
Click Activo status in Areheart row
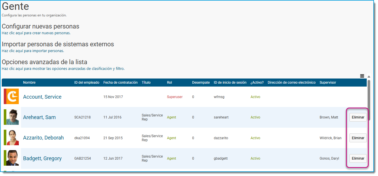(x=255, y=117)
